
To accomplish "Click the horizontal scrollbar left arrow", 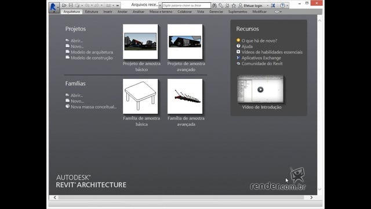I will point(55,197).
